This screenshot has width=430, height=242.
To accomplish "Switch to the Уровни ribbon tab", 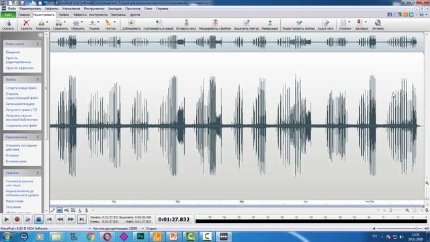I will [x=64, y=15].
